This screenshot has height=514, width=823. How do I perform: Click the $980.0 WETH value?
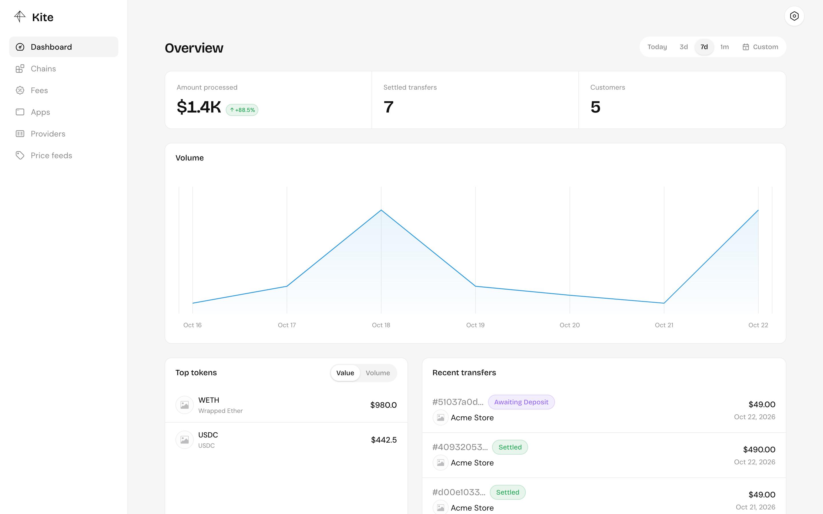pyautogui.click(x=383, y=405)
